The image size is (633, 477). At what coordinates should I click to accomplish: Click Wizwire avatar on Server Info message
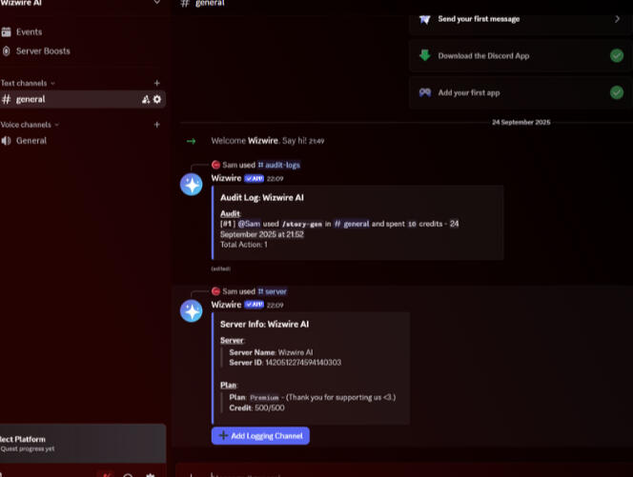tap(192, 311)
